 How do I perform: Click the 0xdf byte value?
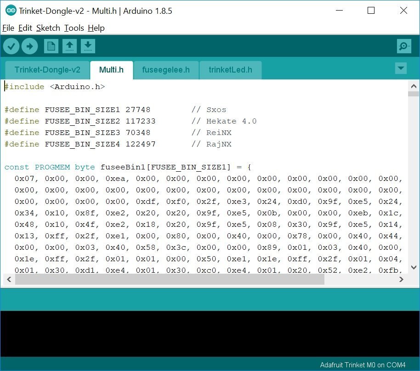tap(146, 202)
